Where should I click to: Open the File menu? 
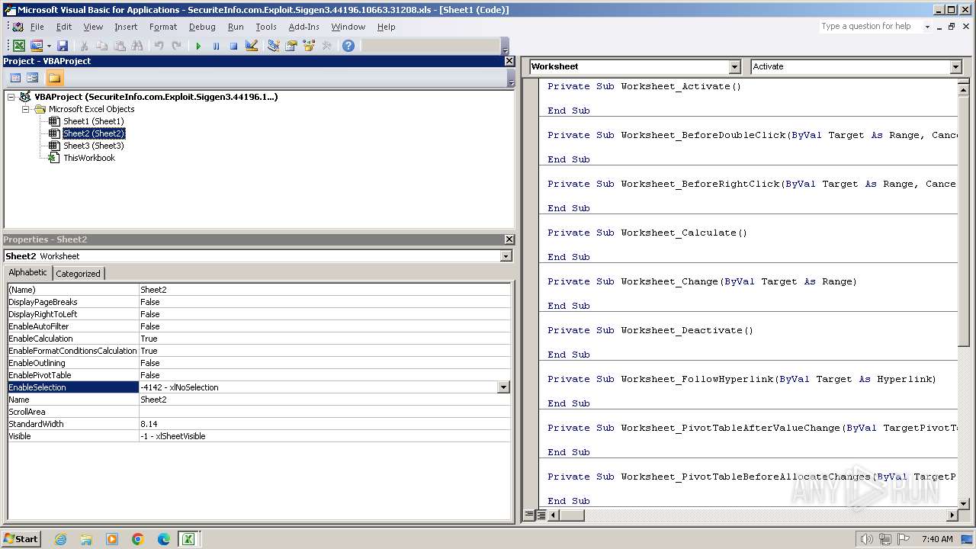tap(37, 27)
